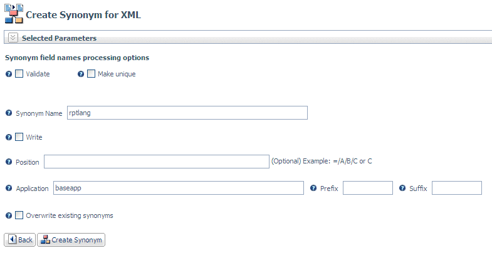492x253 pixels.
Task: Focus the Position text box
Action: [157, 162]
